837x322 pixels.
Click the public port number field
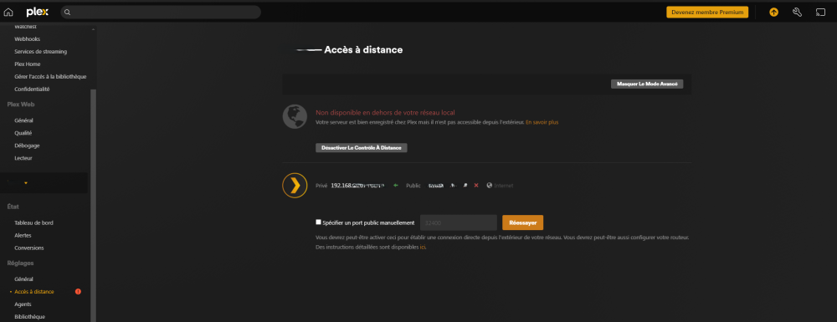pyautogui.click(x=459, y=222)
